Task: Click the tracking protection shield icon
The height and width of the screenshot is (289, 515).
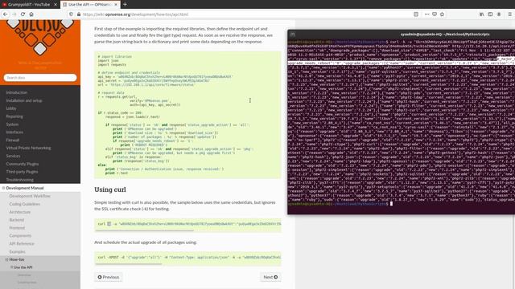Action: (71, 14)
